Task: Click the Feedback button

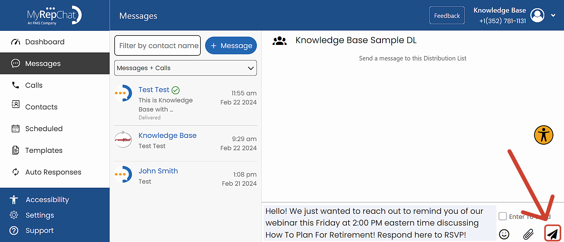Action: pyautogui.click(x=447, y=16)
